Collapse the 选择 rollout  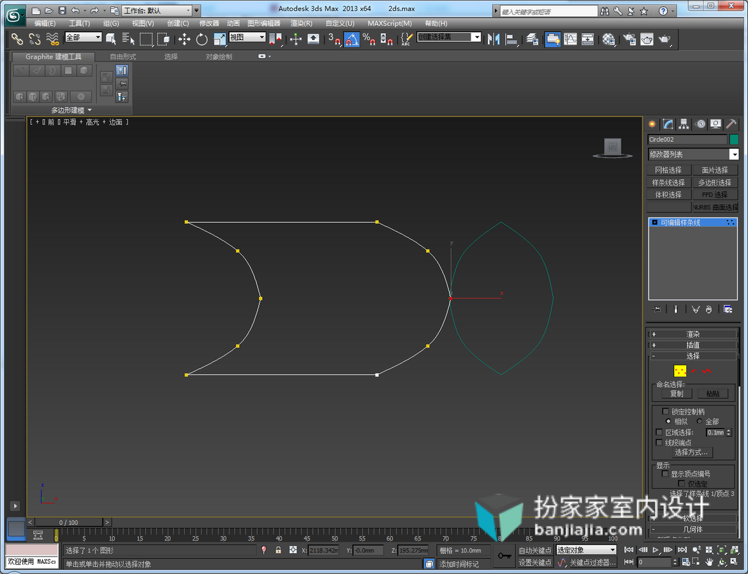[x=693, y=356]
